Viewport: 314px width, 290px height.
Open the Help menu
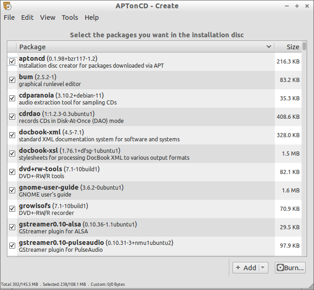point(92,17)
